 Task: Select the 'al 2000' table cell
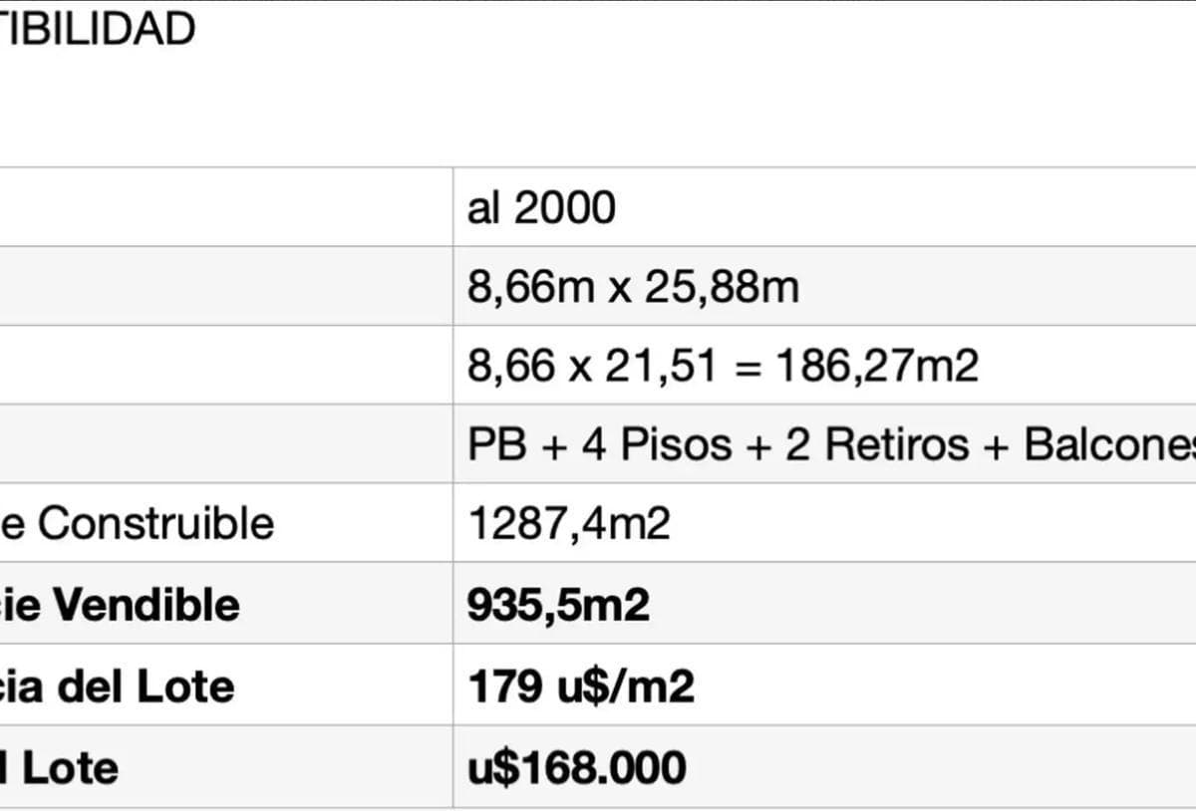pos(541,208)
